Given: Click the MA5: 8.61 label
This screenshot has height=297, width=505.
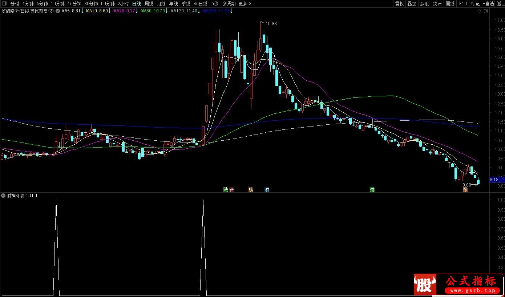Looking at the screenshot, I should coord(71,11).
